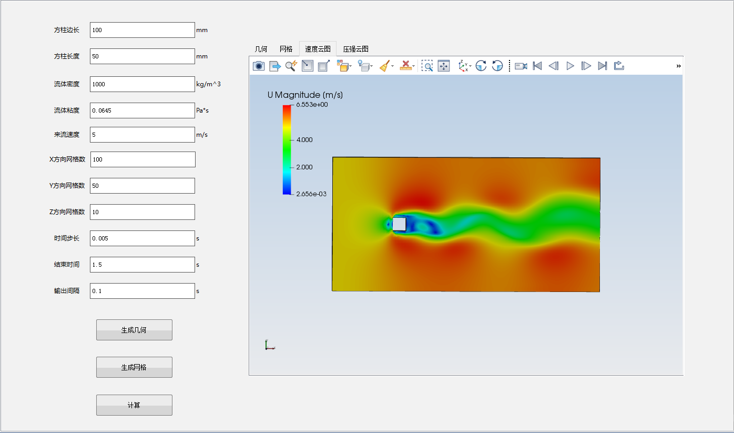Rotate view counterclockwise with circular arrow icon
Screen dimensions: 734x433
pos(497,66)
